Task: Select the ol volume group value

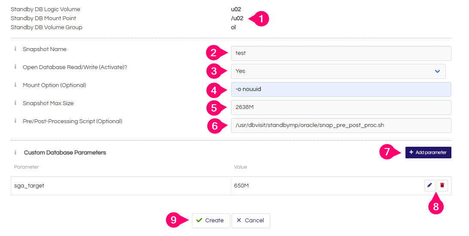Action: [x=233, y=27]
